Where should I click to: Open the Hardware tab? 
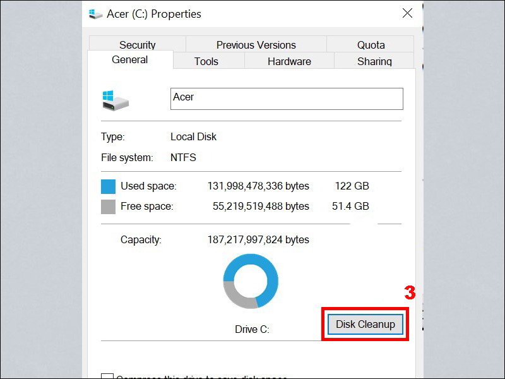pyautogui.click(x=289, y=61)
